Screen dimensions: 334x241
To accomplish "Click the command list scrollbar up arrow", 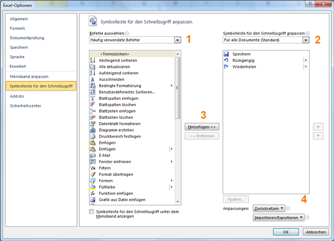I will [x=178, y=54].
